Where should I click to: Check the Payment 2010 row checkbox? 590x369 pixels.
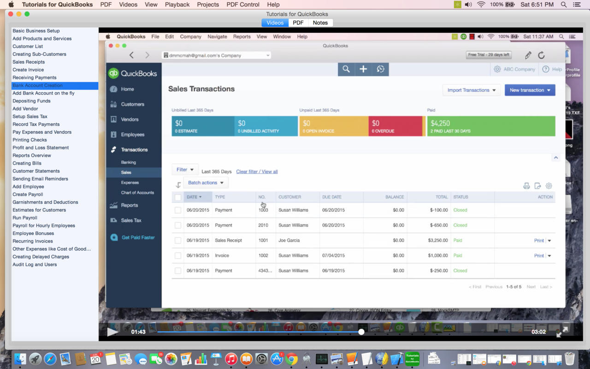coord(178,225)
